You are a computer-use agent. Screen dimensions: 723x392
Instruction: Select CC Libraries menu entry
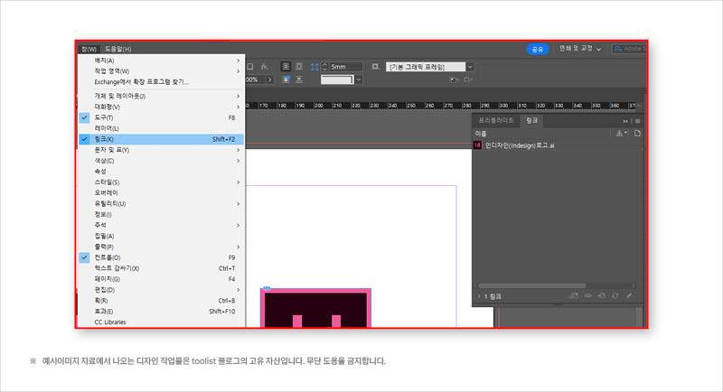(x=161, y=322)
